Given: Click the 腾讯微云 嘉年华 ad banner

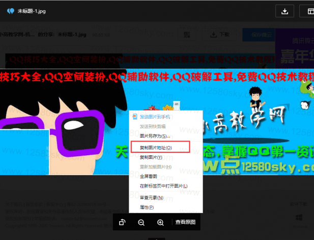Looking at the screenshot, I should click(x=295, y=49).
